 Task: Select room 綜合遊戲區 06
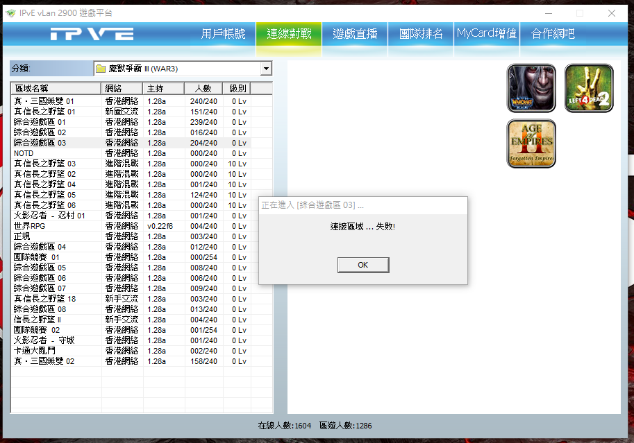click(x=131, y=278)
